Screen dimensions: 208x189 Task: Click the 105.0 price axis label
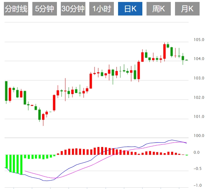199,40
